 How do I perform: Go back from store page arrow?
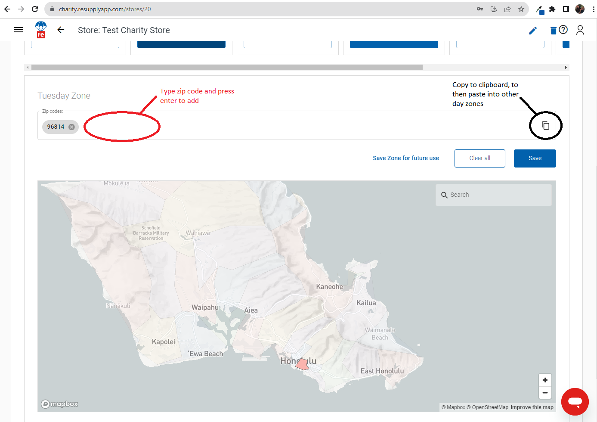(61, 30)
